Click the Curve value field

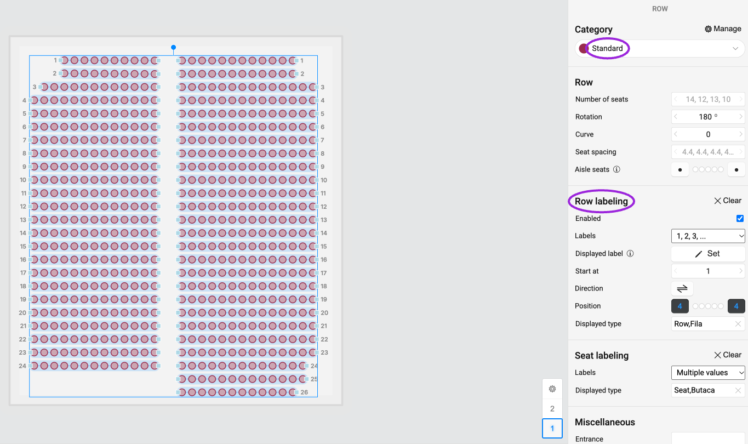[x=708, y=134]
